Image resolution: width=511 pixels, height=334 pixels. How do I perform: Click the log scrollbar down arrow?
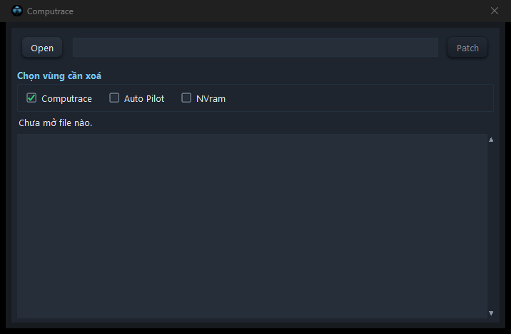click(491, 313)
